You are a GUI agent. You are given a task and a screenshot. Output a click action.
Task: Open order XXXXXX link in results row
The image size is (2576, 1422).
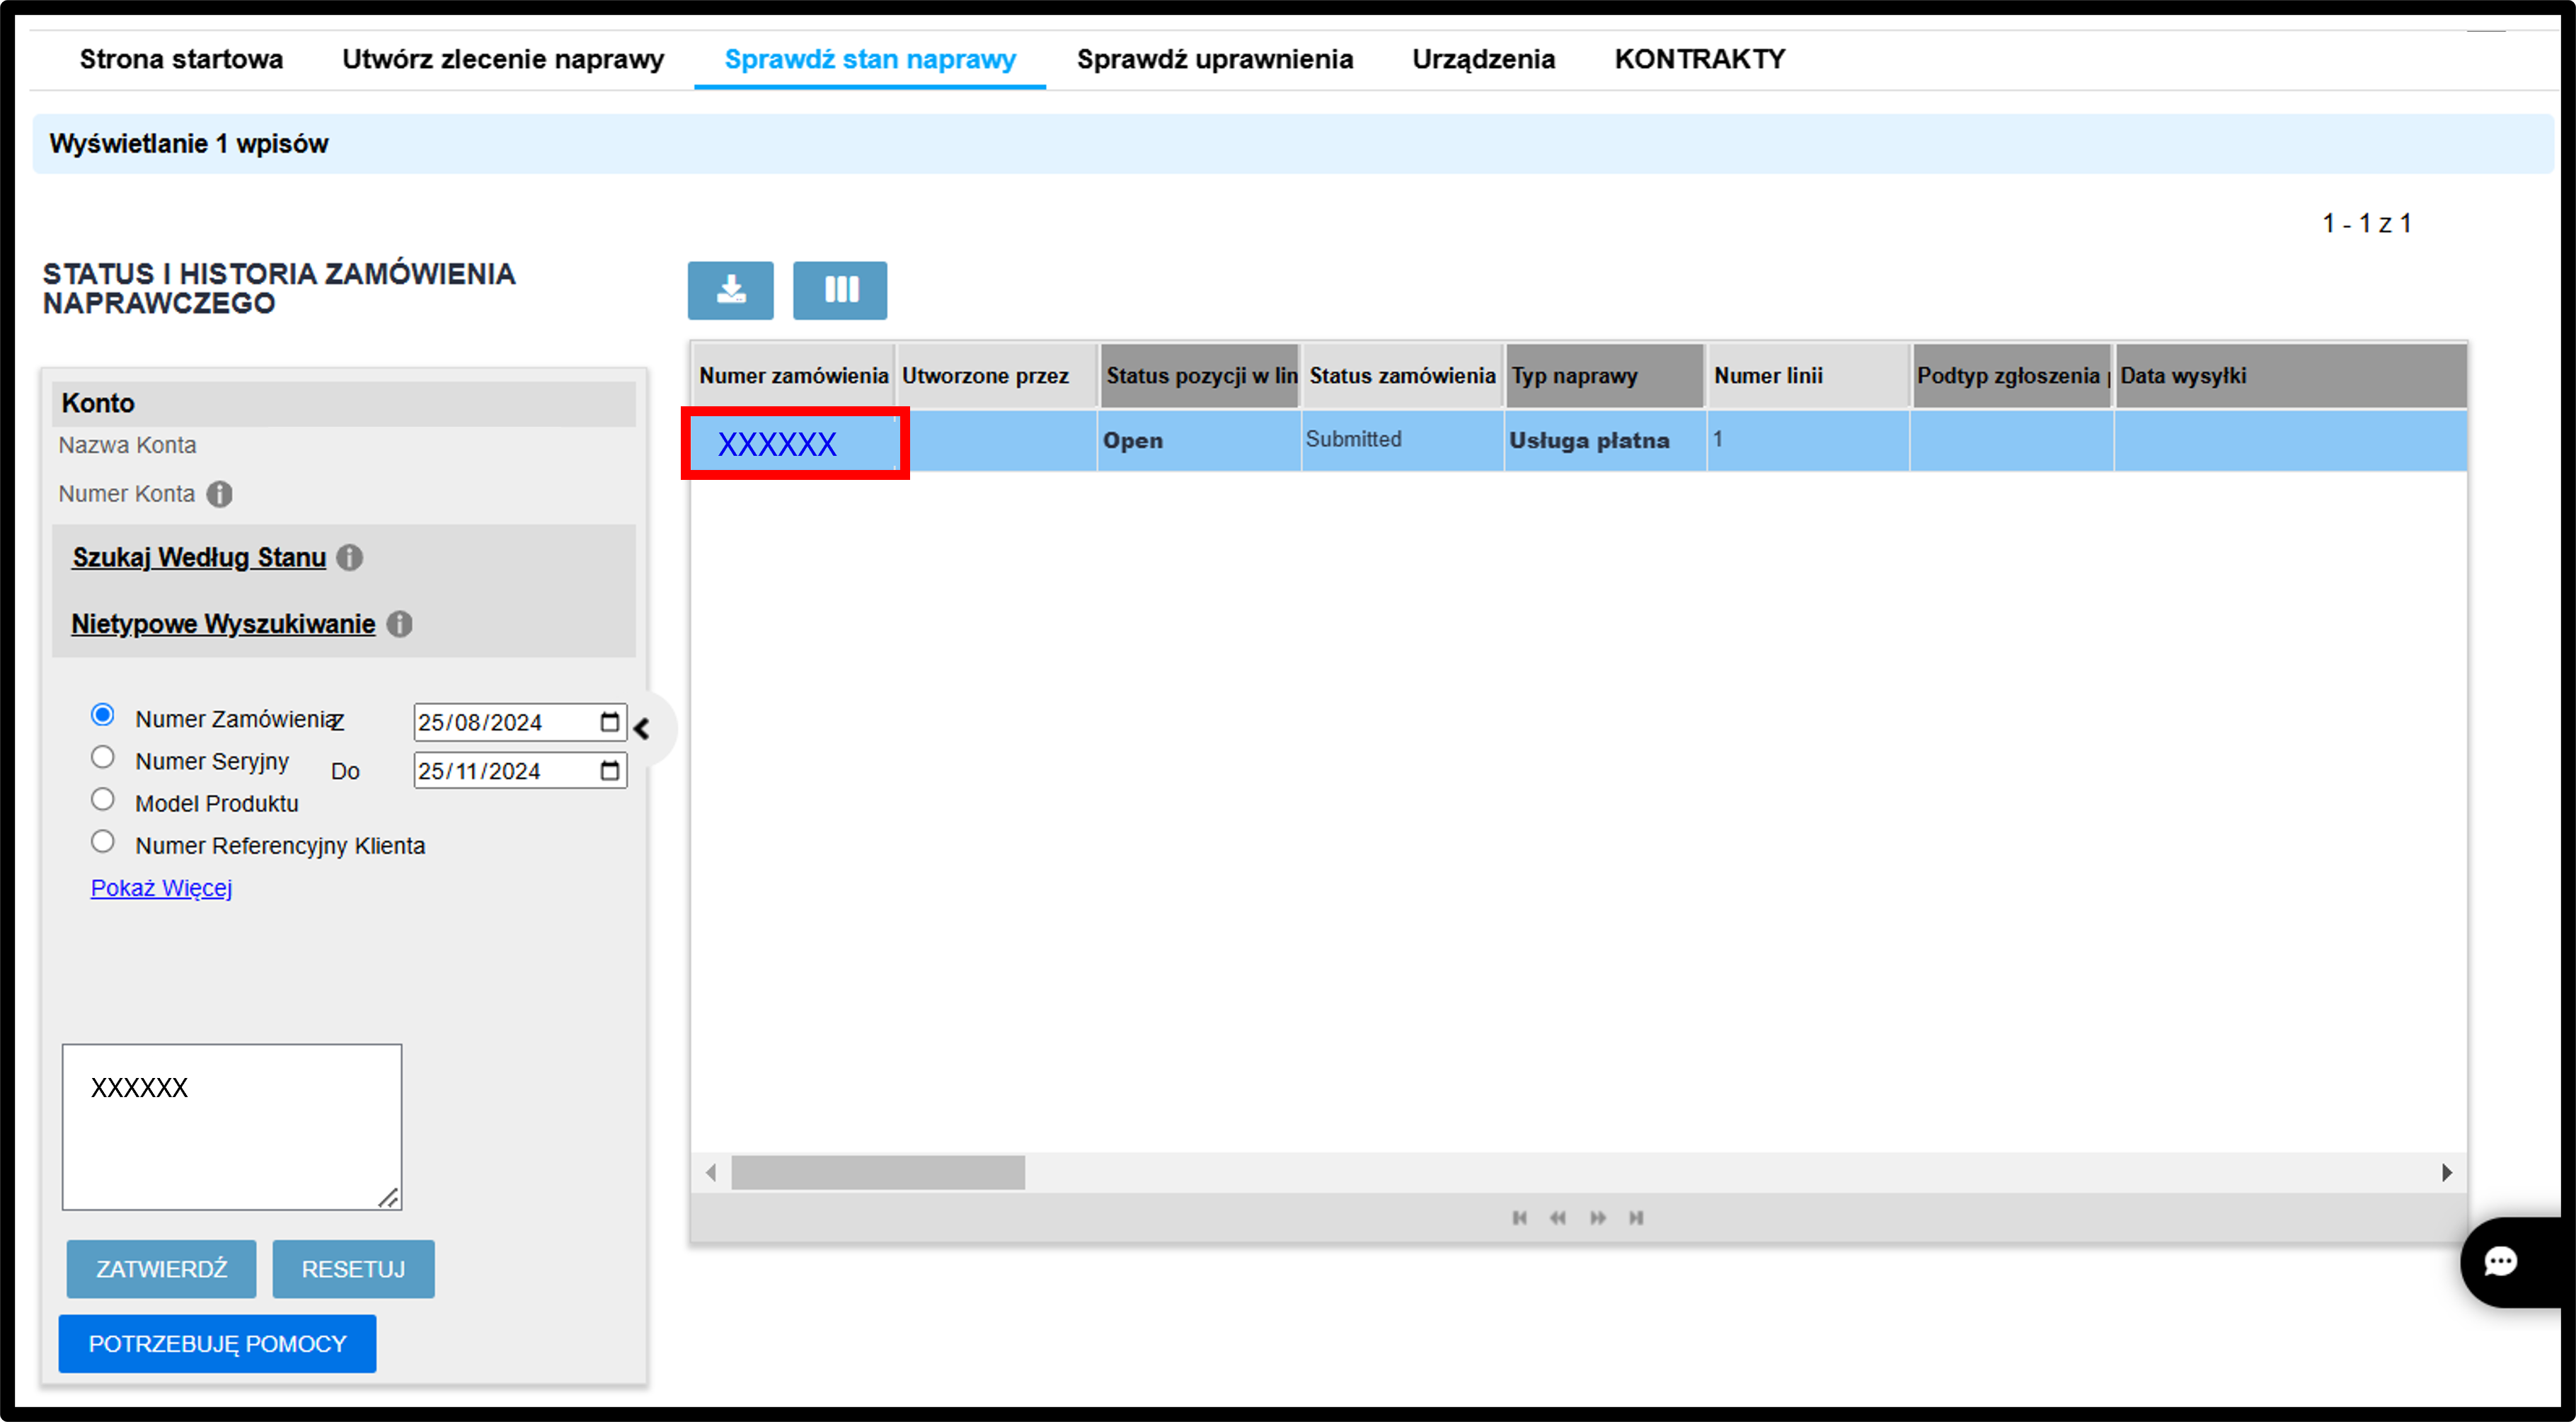777,443
